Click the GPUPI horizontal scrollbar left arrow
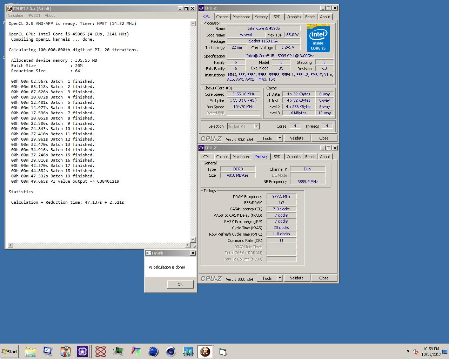The image size is (449, 359). click(10, 245)
